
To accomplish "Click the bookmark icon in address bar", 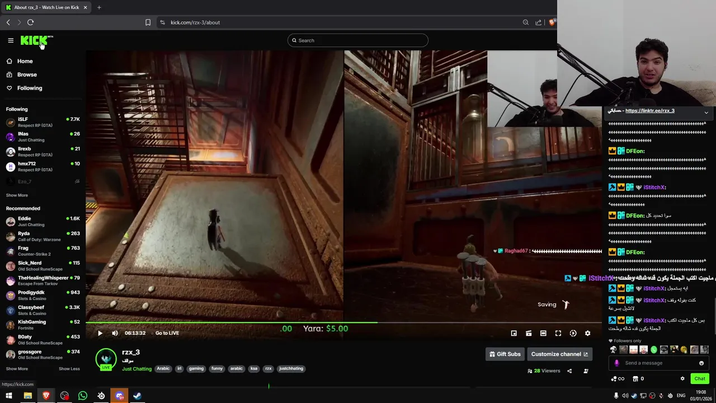I will (x=148, y=22).
